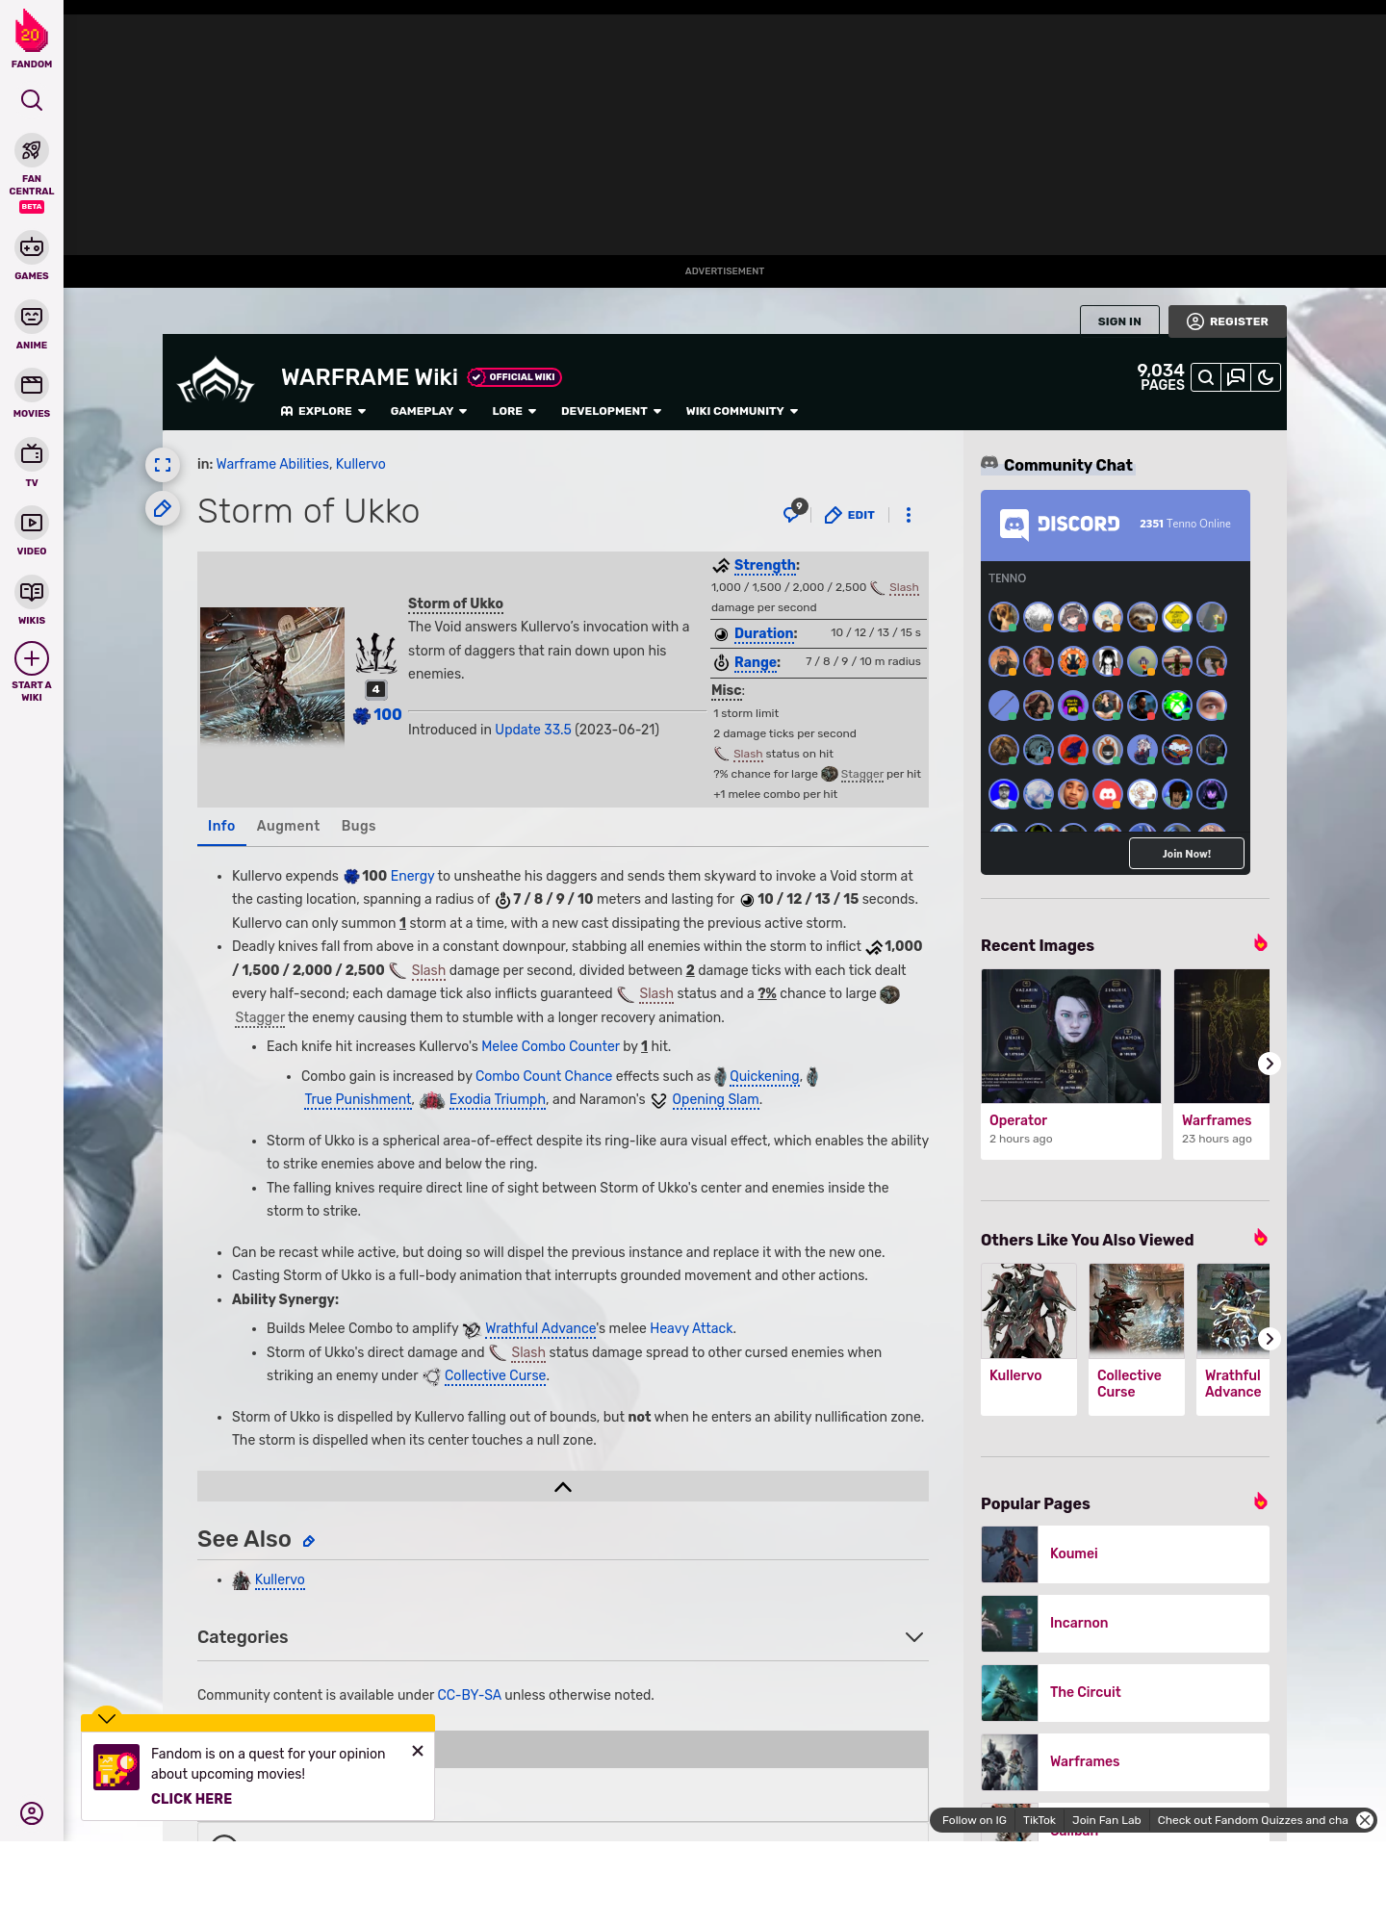Open the Update 33.5 link
1386x1925 pixels.
(x=532, y=730)
